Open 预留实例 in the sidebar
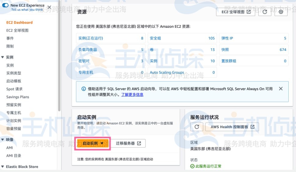The height and width of the screenshot is (172, 296). [x=14, y=105]
